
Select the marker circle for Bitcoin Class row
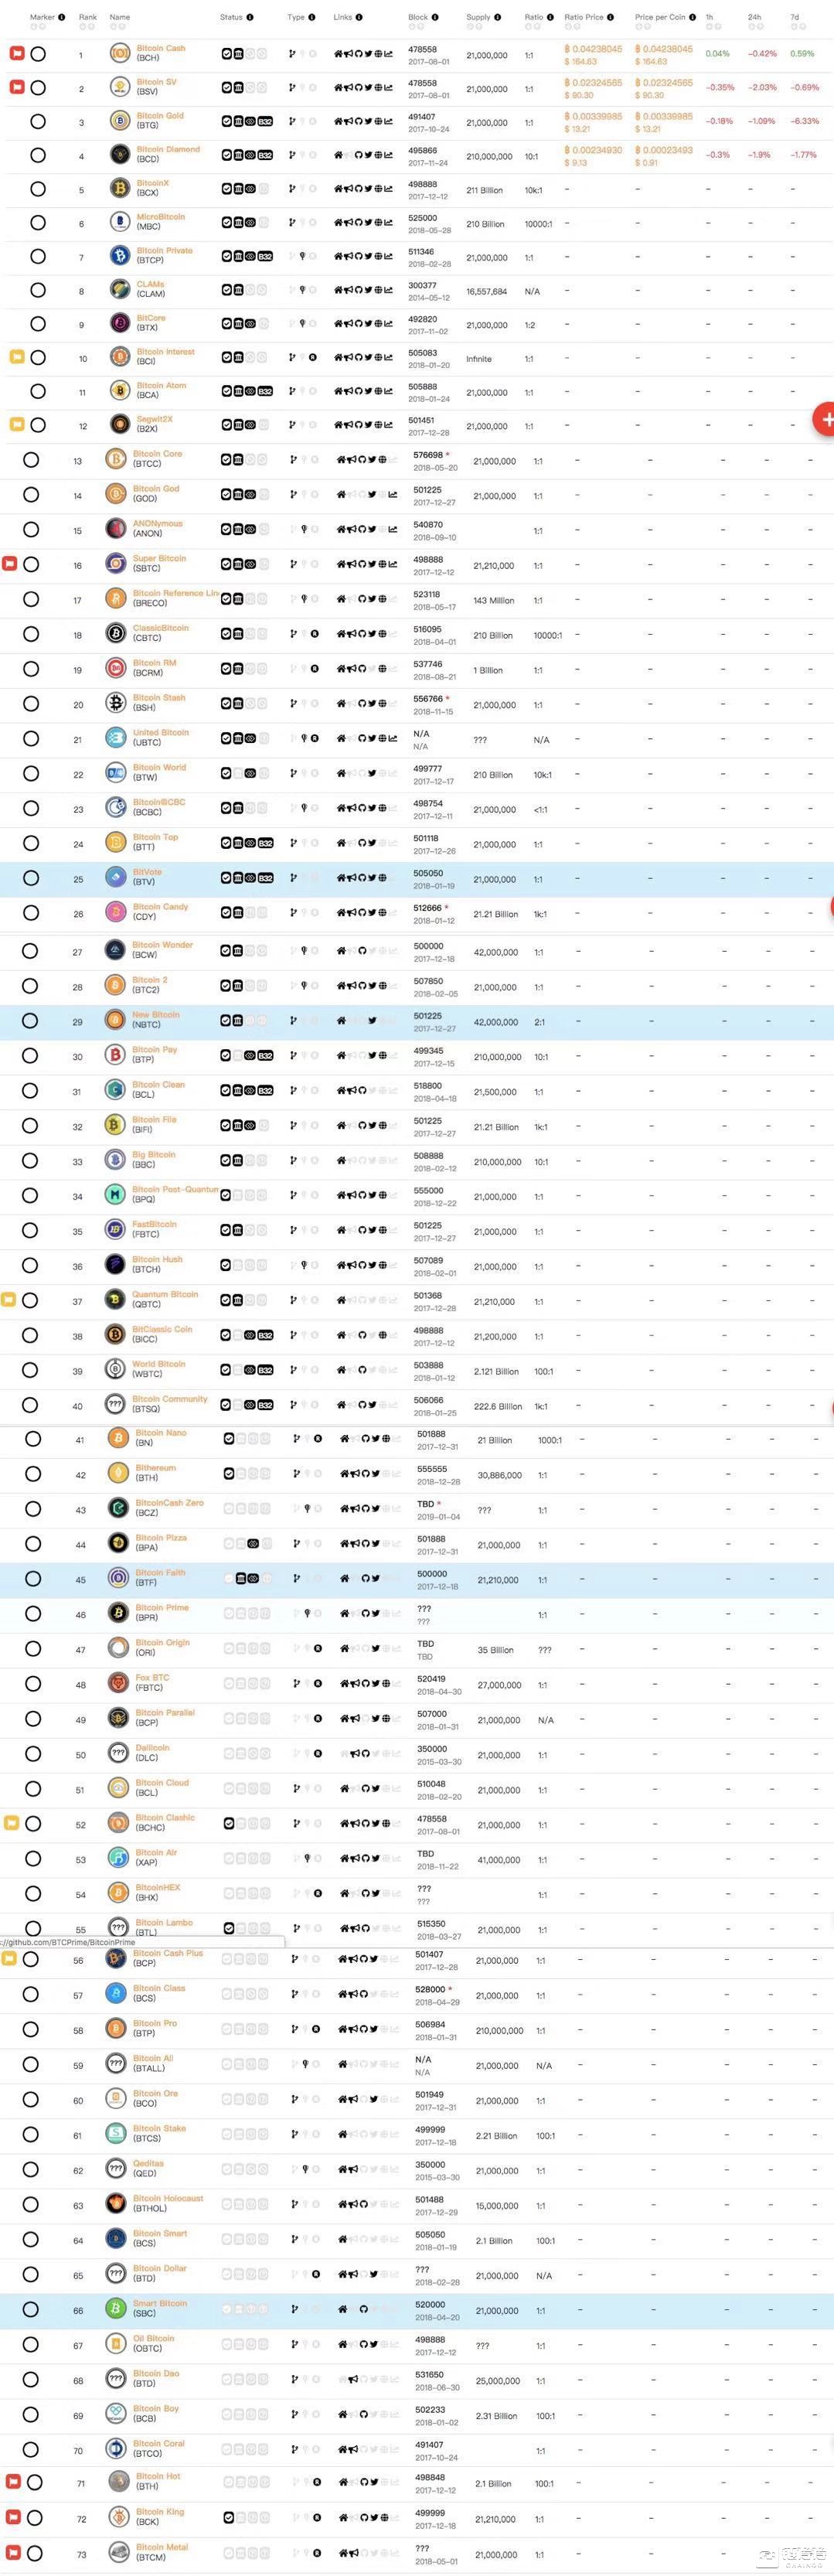(x=31, y=1994)
